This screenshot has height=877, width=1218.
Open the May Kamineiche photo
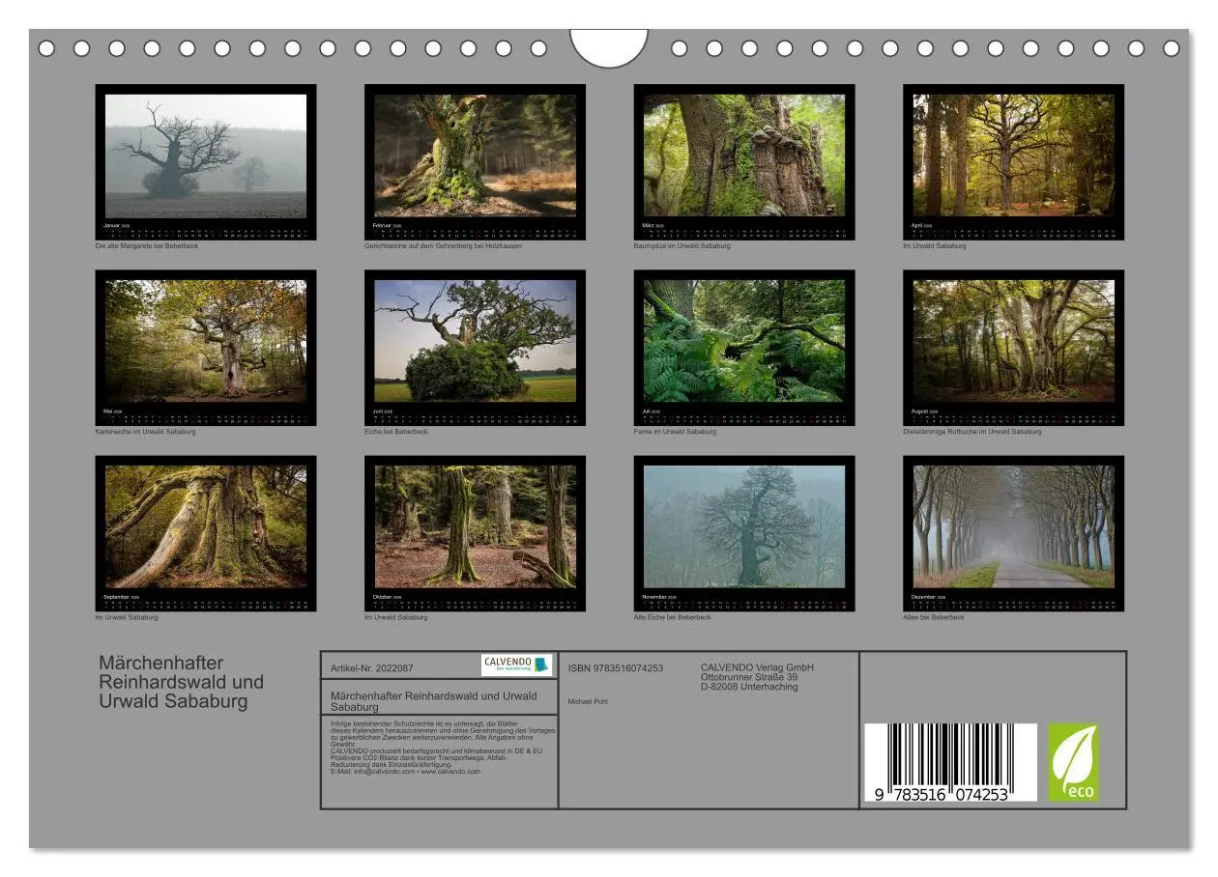(x=206, y=341)
